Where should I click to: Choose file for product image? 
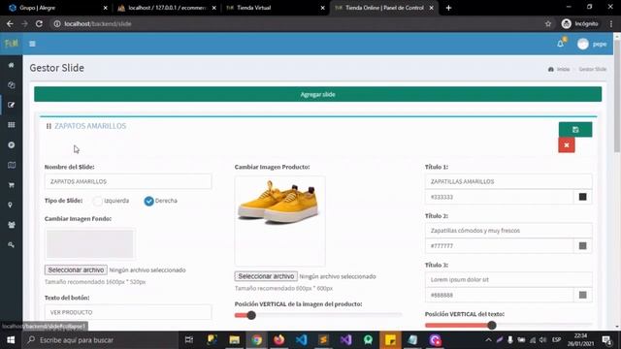tap(266, 276)
